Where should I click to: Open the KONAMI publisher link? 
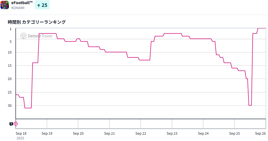tap(18, 8)
